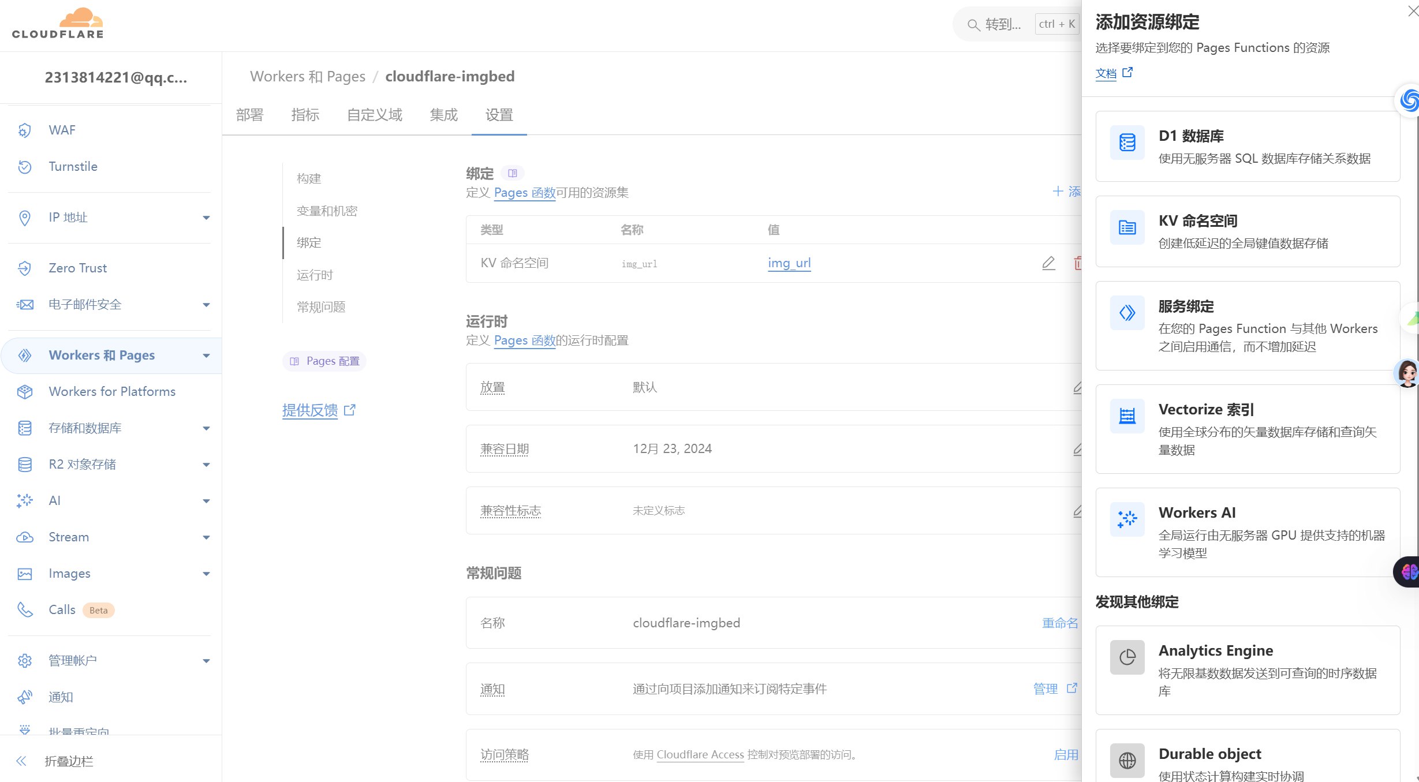The image size is (1419, 782).
Task: Switch to the 指标 tab
Action: [305, 115]
